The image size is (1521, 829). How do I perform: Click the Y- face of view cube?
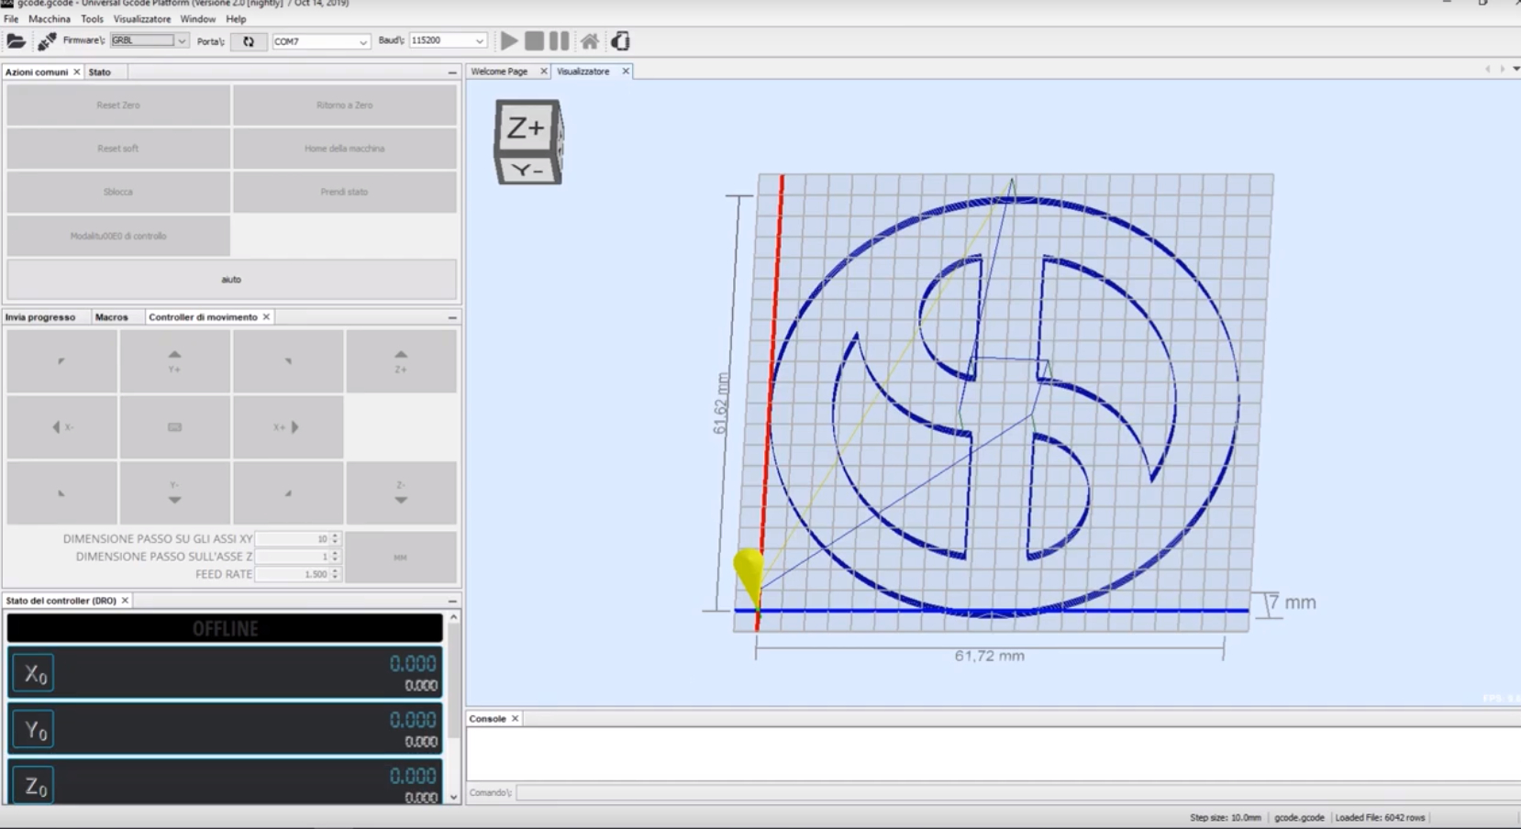[x=527, y=170]
